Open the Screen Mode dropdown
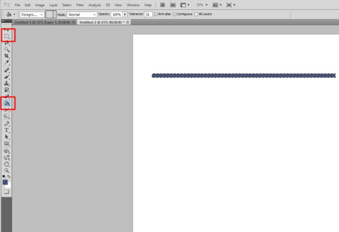The width and height of the screenshot is (339, 232). pos(230,5)
